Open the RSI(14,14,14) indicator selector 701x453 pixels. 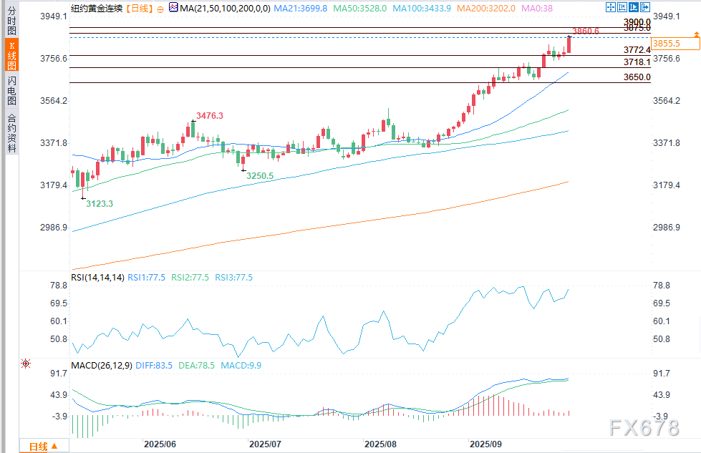[97, 277]
